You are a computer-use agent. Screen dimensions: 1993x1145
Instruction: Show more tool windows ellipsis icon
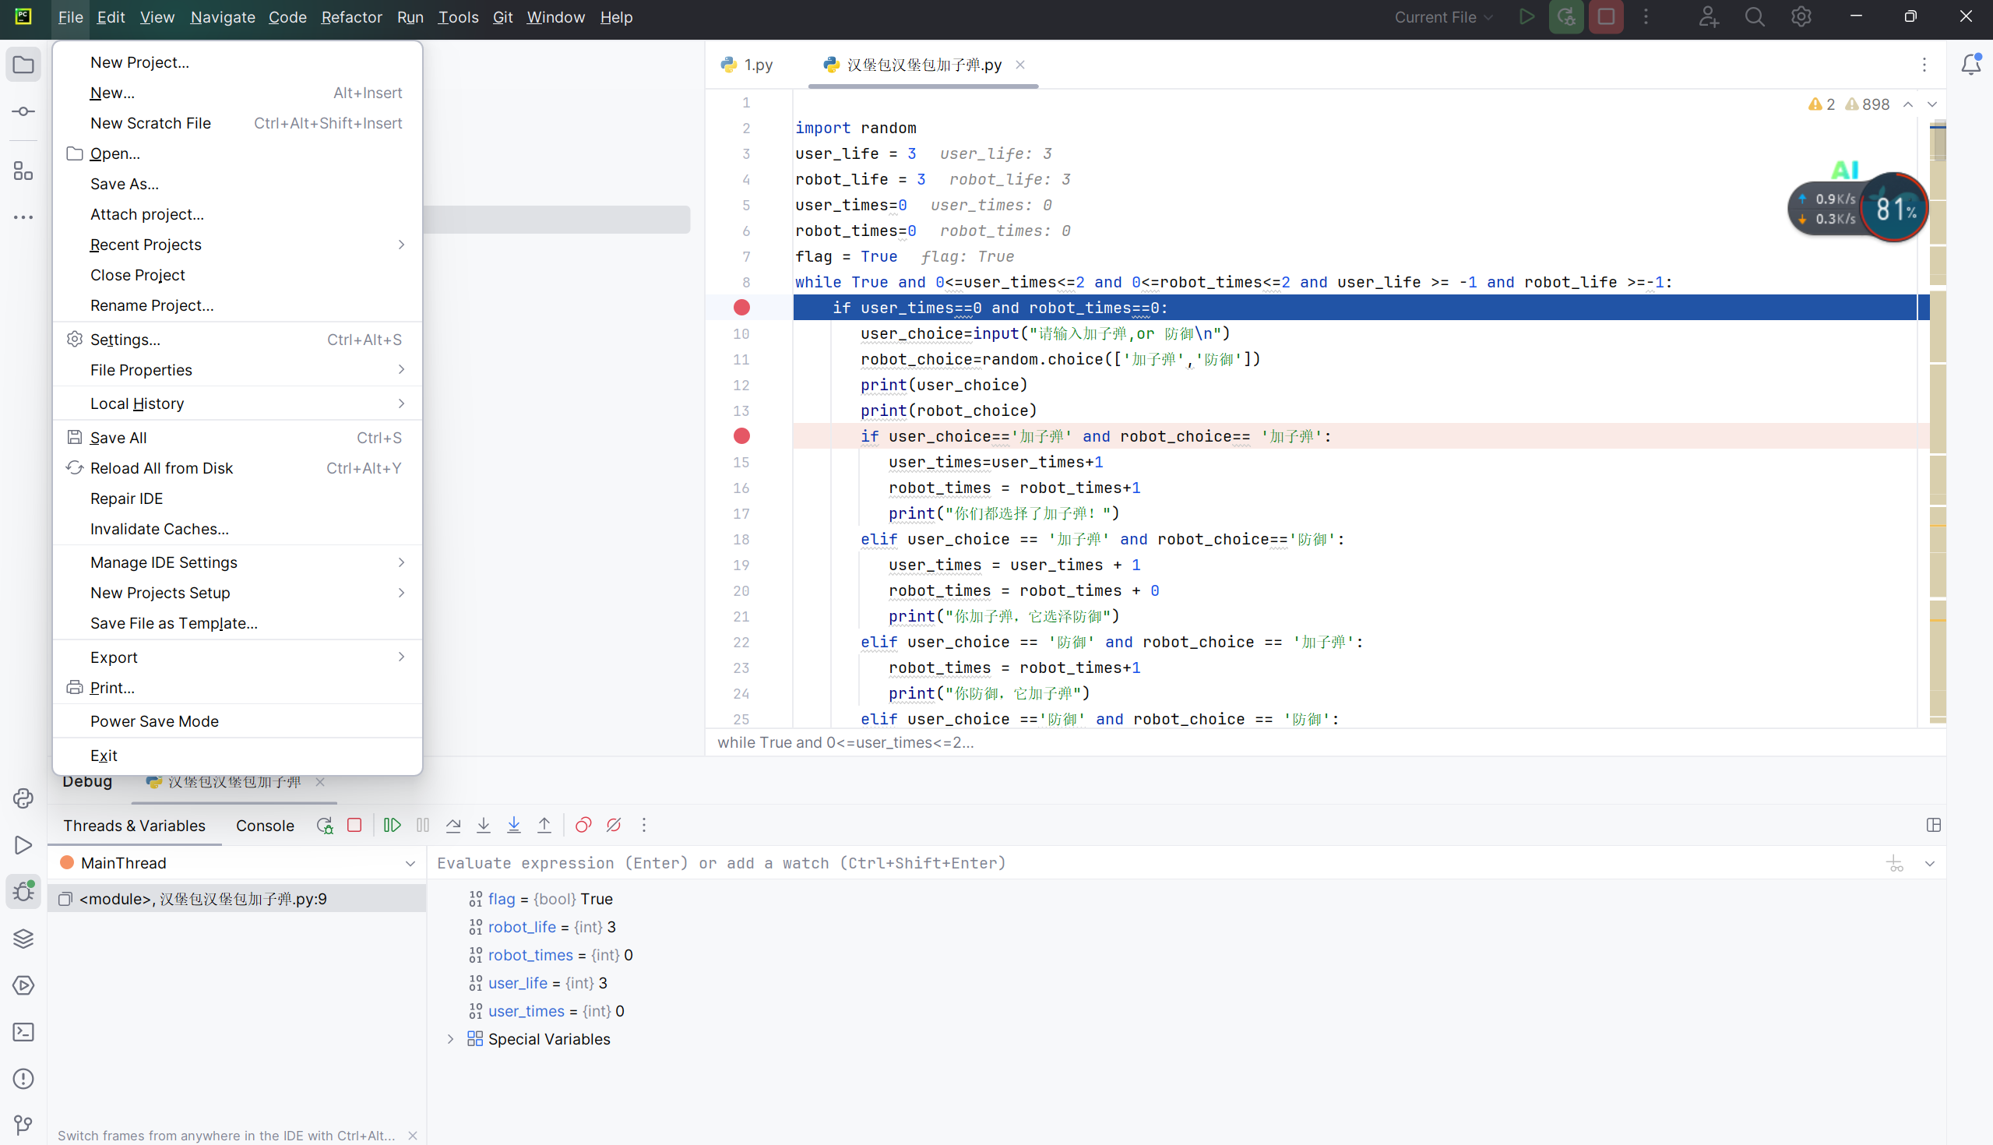(23, 217)
